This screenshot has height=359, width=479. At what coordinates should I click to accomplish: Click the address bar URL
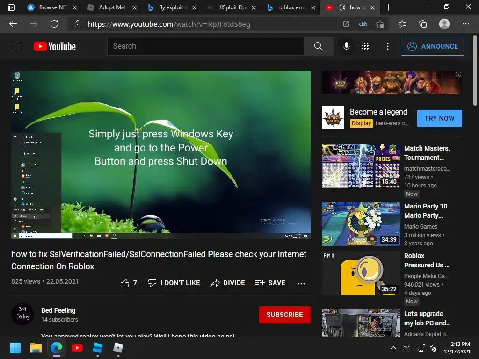coord(169,24)
